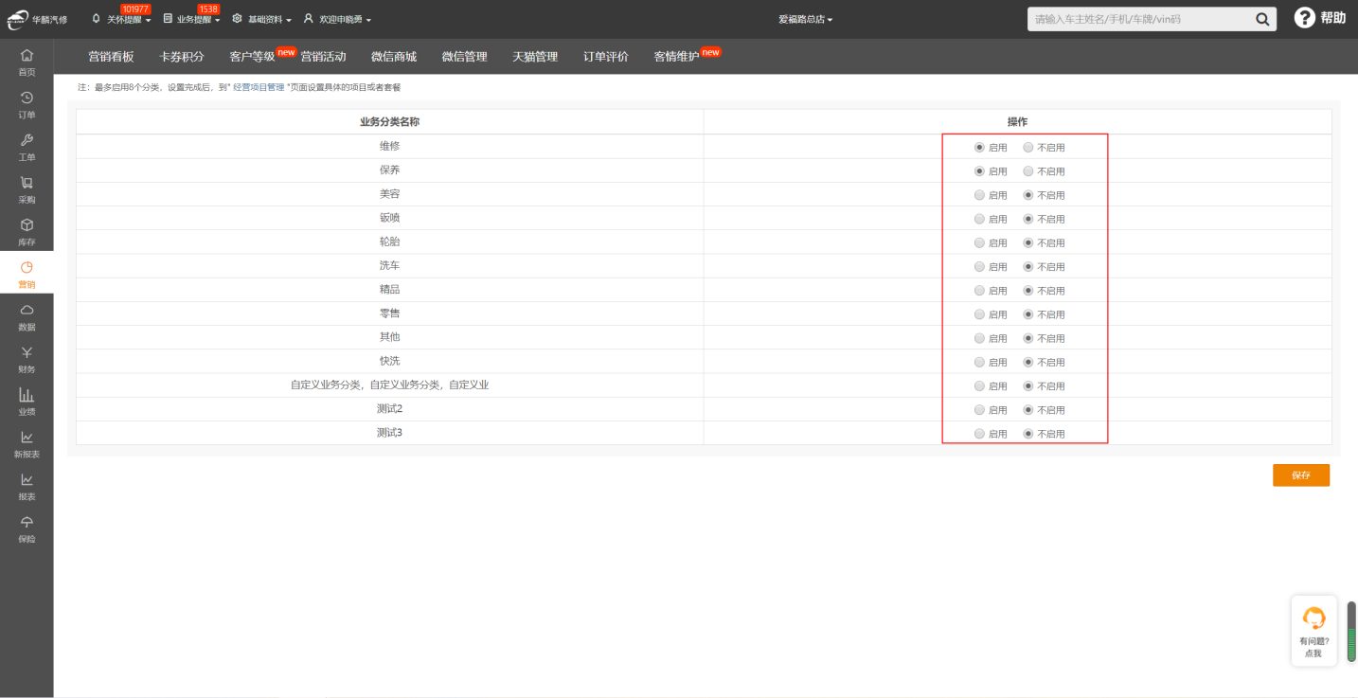Select 启用 for the 洗车 row
This screenshot has width=1358, height=698.
click(x=979, y=267)
